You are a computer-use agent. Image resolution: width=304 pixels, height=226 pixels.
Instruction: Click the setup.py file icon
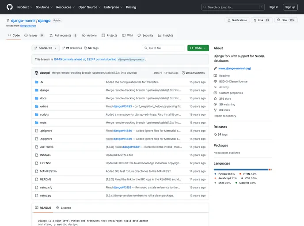pyautogui.click(x=37, y=196)
